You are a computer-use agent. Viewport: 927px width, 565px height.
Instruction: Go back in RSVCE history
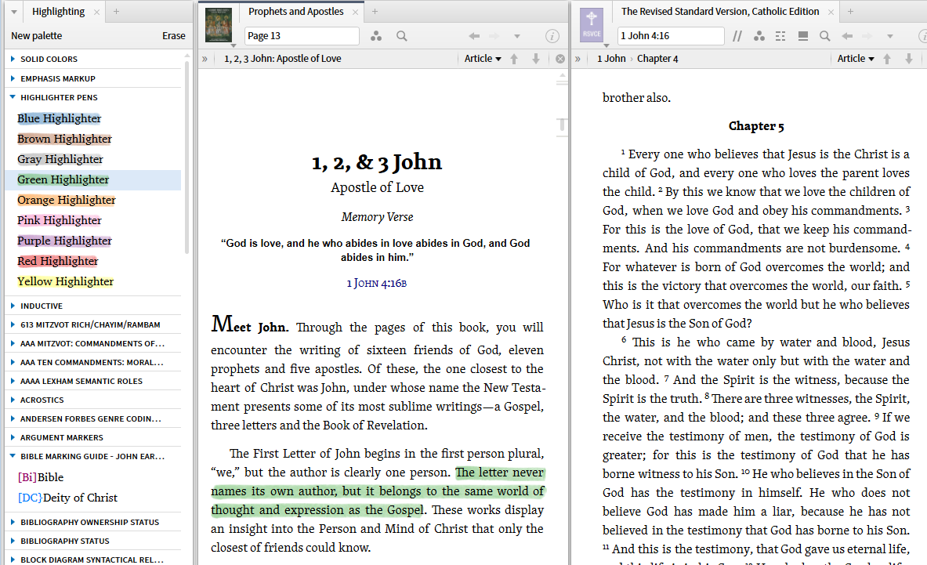(x=847, y=37)
